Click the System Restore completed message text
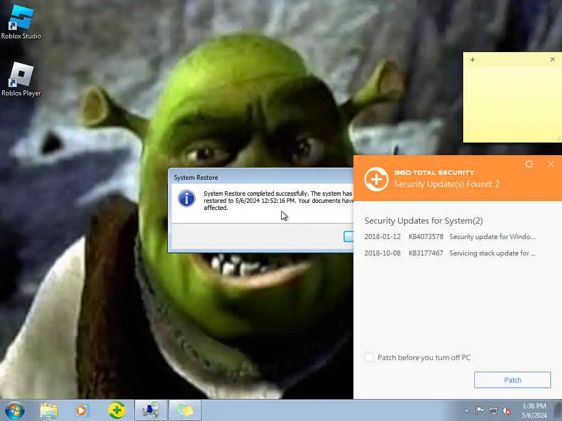 click(x=278, y=201)
